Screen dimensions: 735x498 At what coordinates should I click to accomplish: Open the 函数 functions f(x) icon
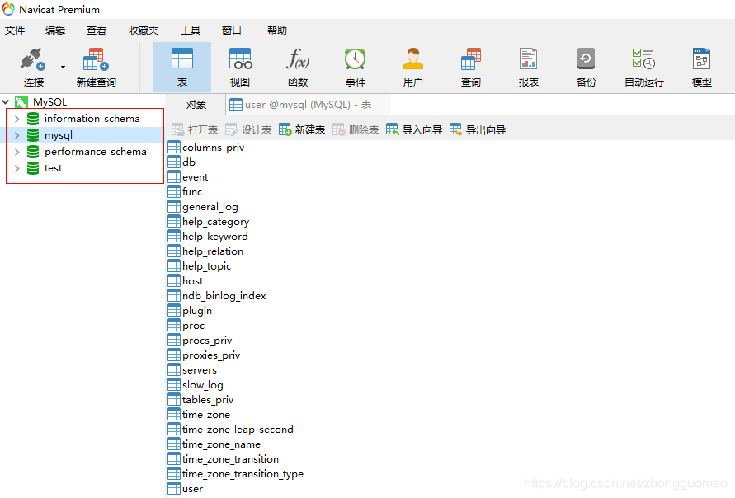click(298, 59)
